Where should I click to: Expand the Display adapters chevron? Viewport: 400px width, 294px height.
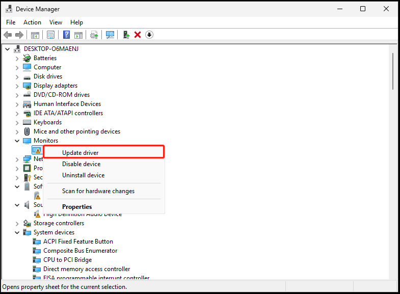(17, 86)
